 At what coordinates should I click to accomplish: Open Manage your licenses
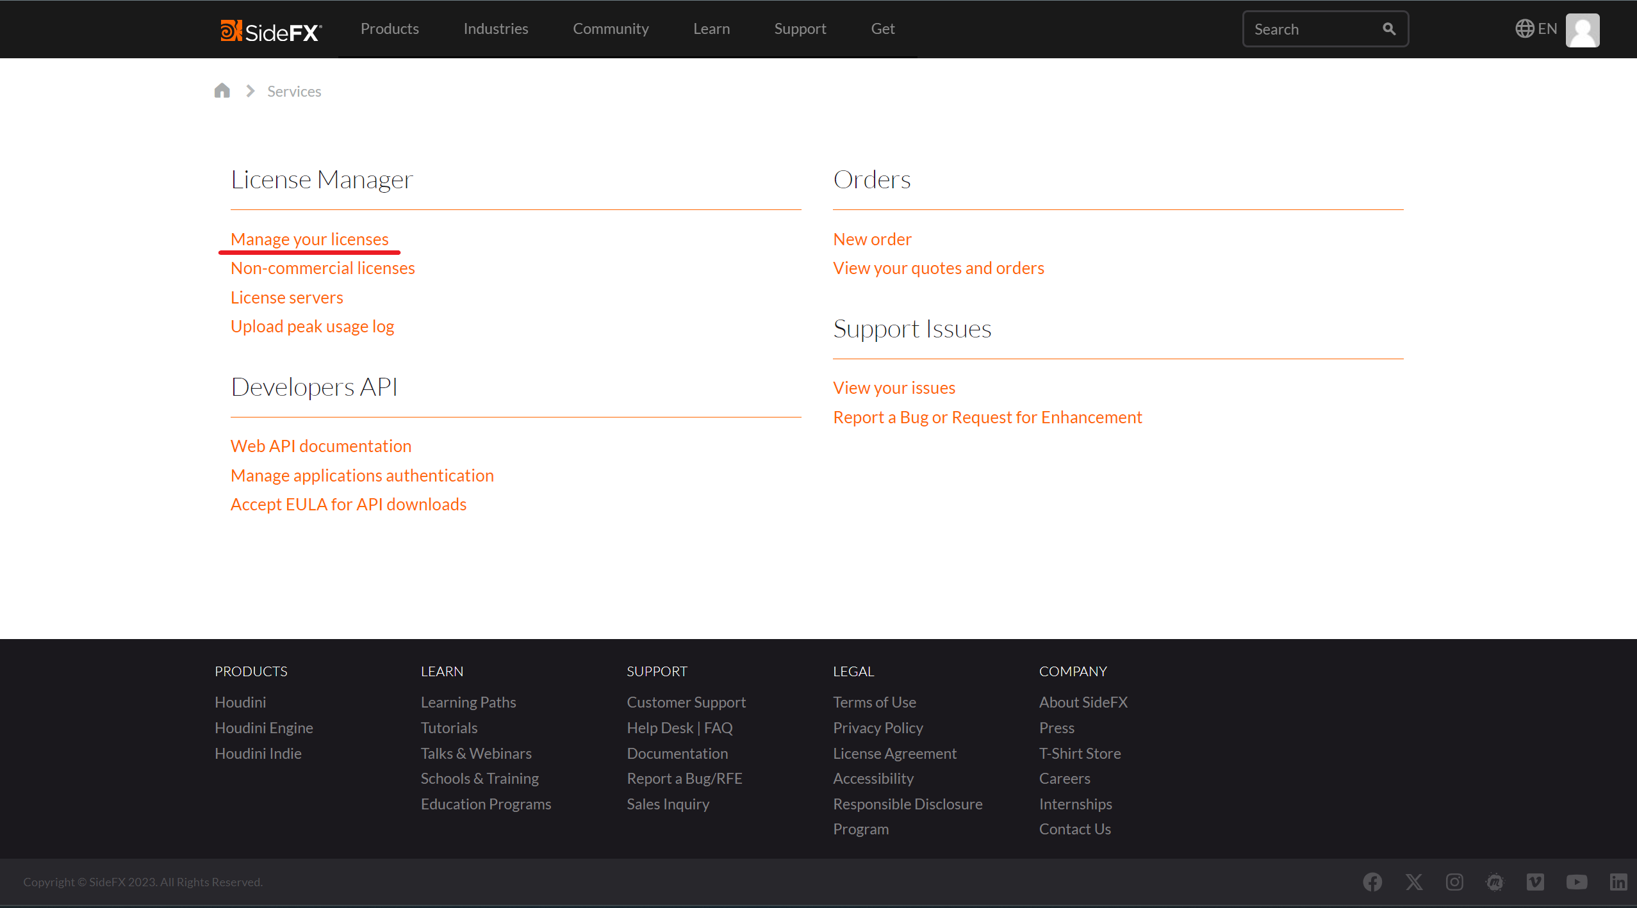(x=309, y=239)
